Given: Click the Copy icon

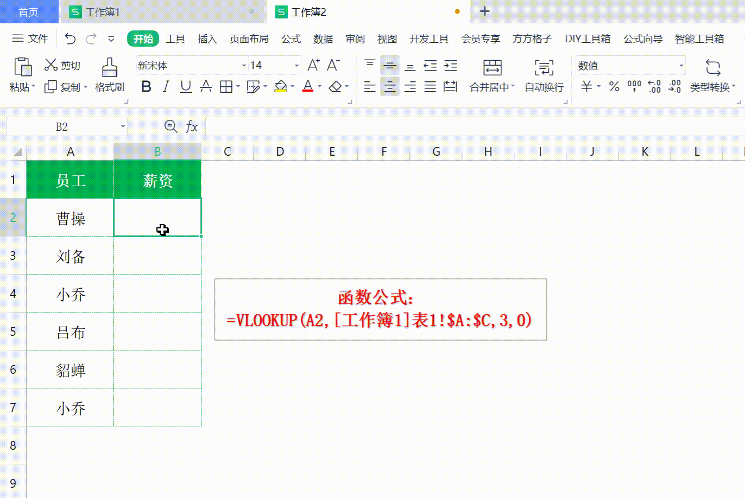Looking at the screenshot, I should click(x=50, y=87).
